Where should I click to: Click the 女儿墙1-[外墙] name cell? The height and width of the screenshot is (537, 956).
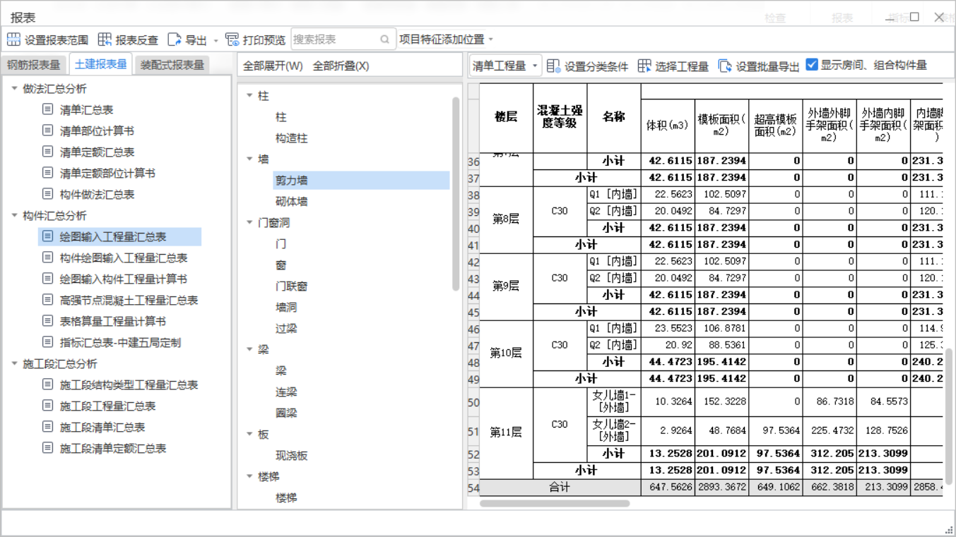click(x=614, y=402)
